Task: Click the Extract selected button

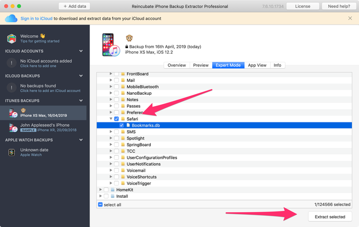Action: coord(330,217)
